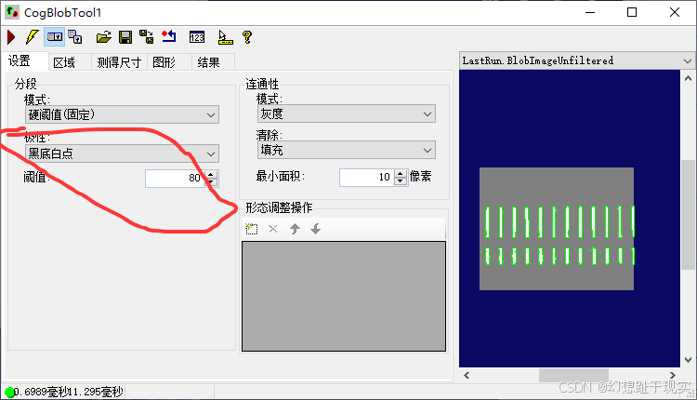The image size is (697, 400).
Task: Show result numbers with 123 icon
Action: click(x=196, y=37)
